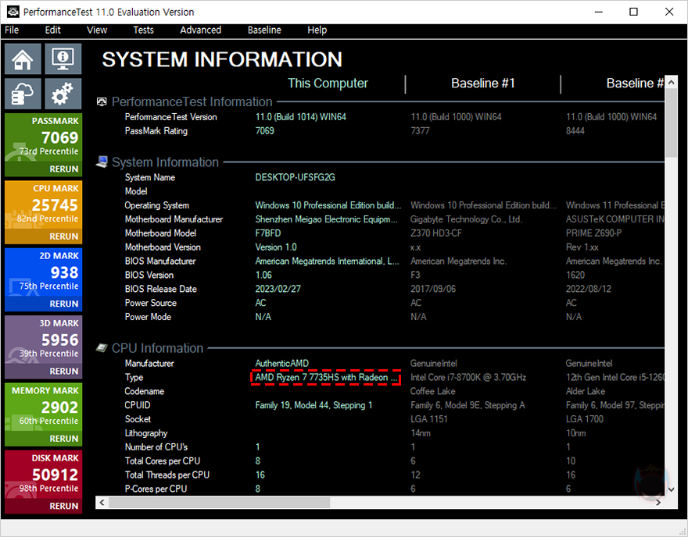Click the vertical scrollbar thumb
This screenshot has height=537, width=688.
click(x=671, y=123)
